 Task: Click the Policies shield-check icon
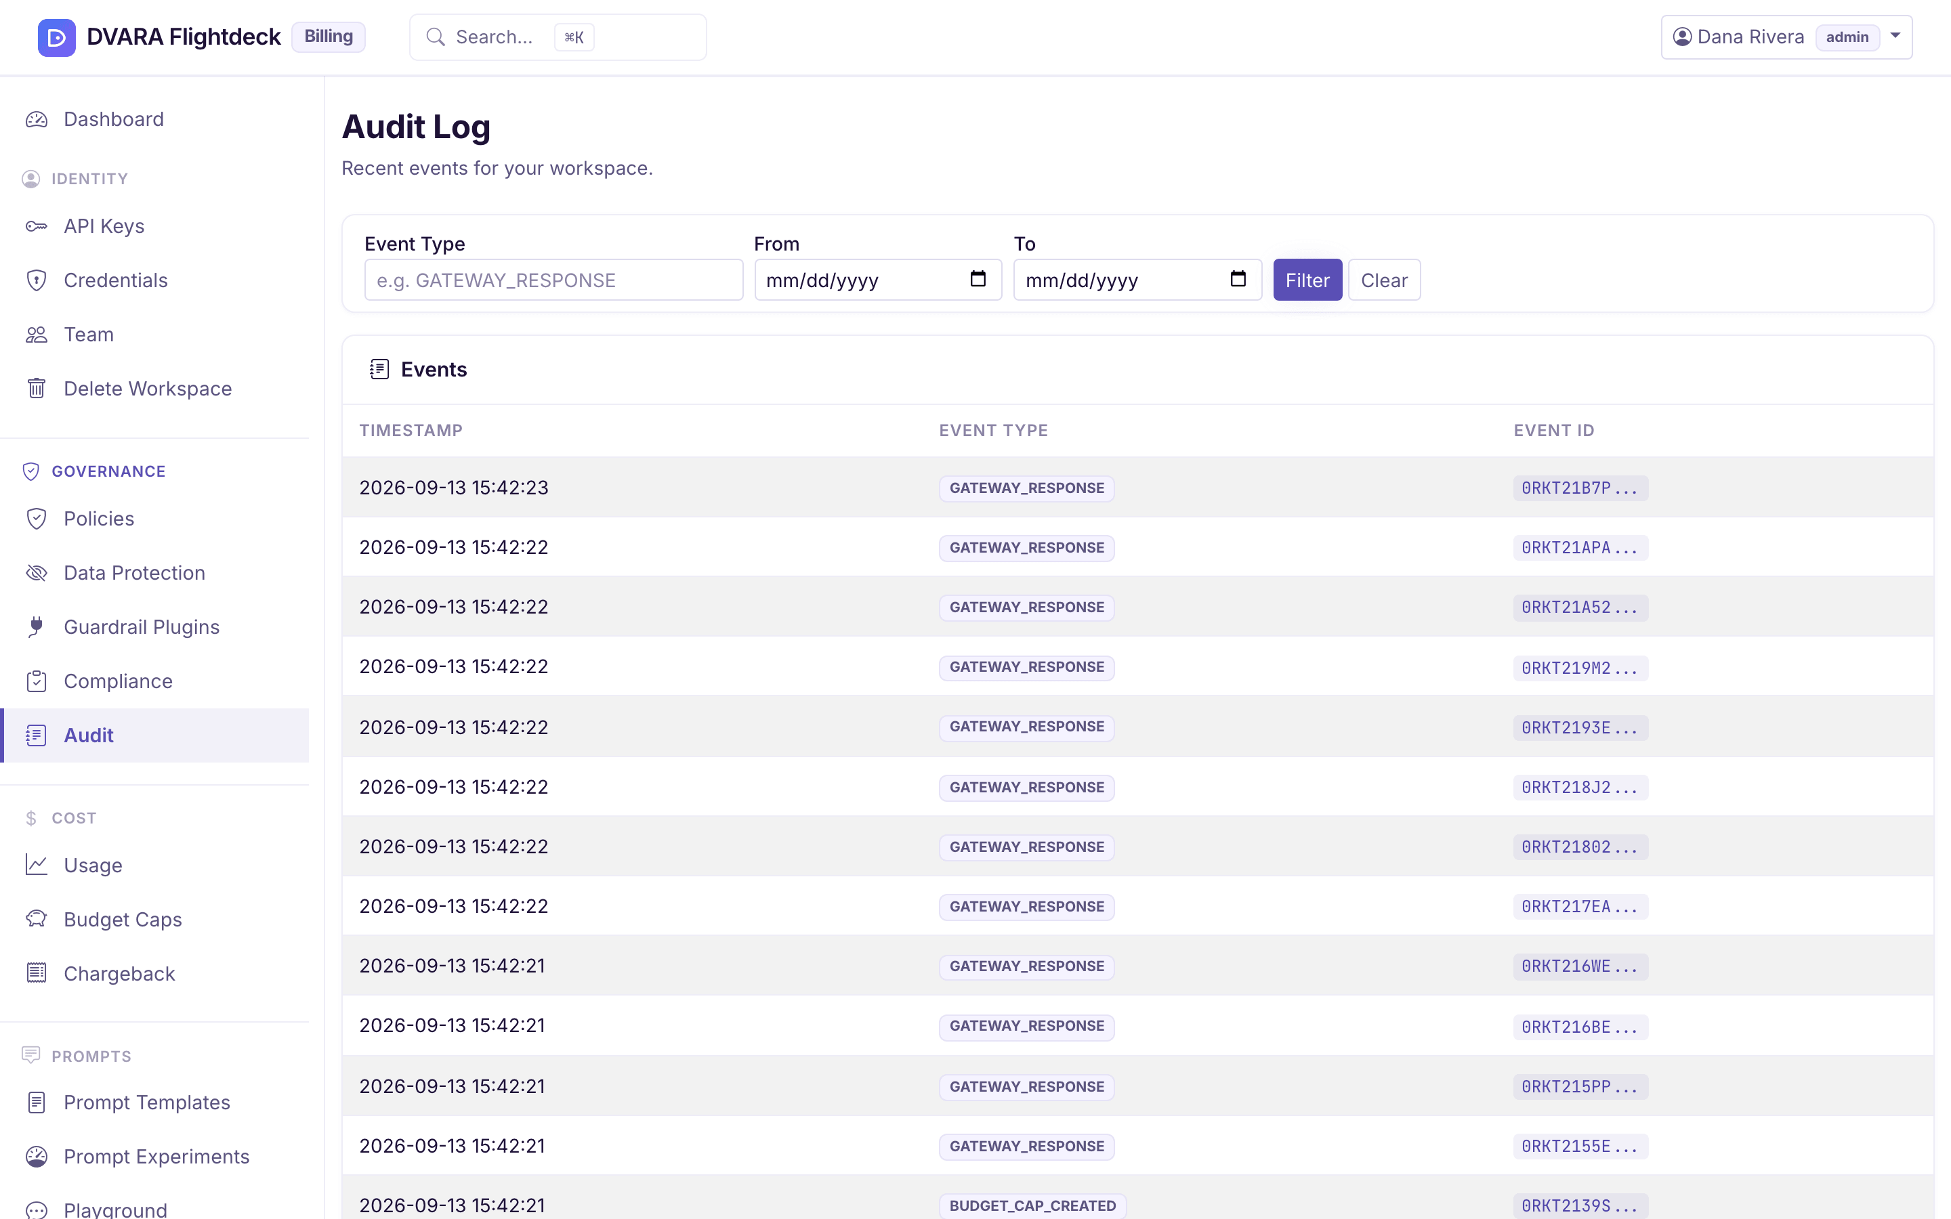[37, 518]
